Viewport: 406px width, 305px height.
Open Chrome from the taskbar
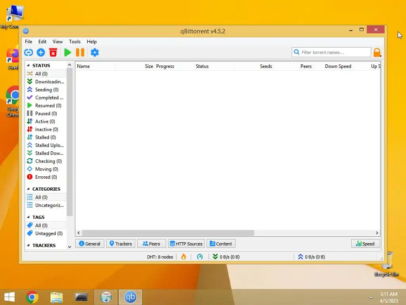[32, 297]
